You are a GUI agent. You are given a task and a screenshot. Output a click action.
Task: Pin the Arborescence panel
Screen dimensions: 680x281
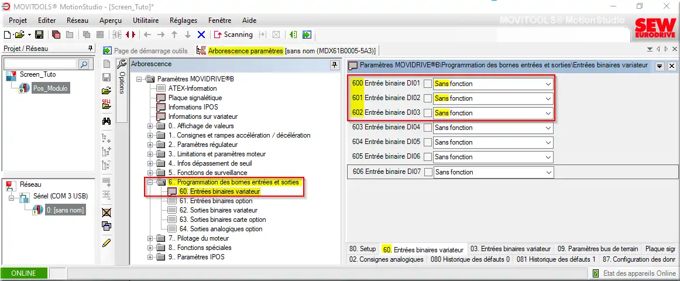click(334, 64)
